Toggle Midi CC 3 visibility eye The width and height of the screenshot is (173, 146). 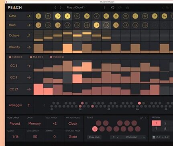pos(10,57)
